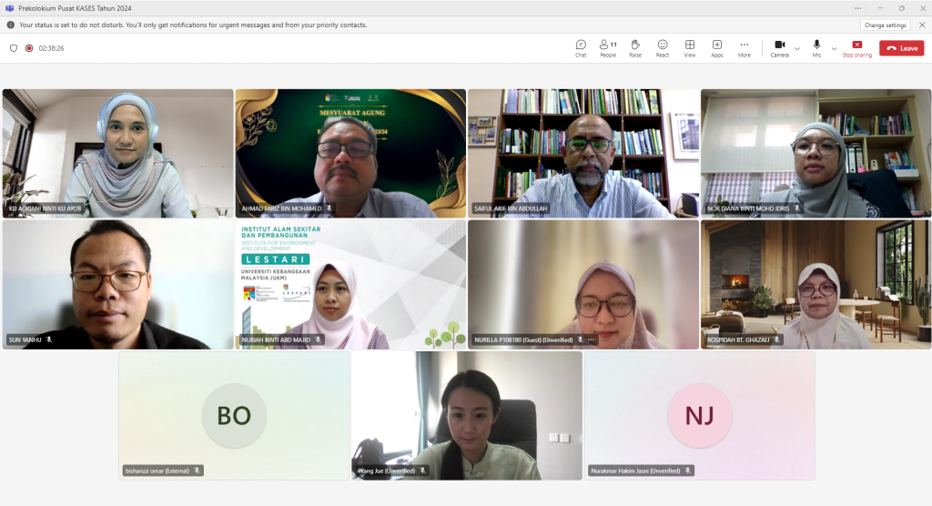Click the shield privacy icon
The image size is (932, 506).
coord(14,48)
